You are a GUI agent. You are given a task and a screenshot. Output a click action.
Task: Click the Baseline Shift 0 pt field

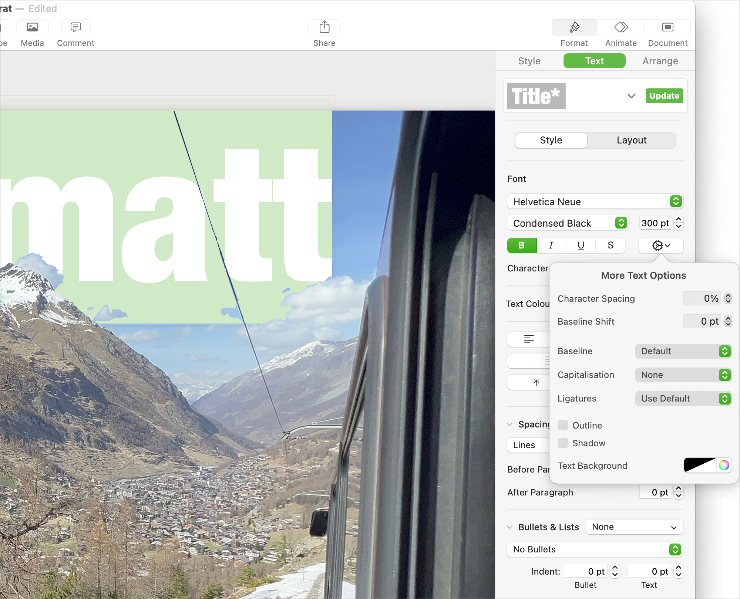click(702, 321)
